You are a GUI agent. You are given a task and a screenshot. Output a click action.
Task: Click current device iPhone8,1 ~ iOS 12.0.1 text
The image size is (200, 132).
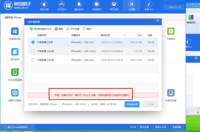74,104
